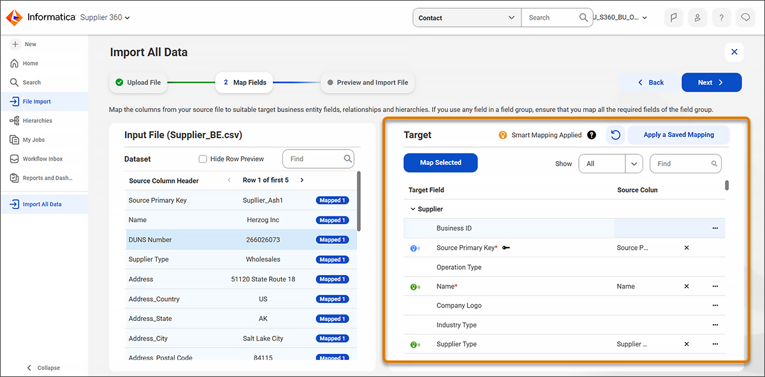Open more options for Industry Type
765x377 pixels.
[715, 325]
